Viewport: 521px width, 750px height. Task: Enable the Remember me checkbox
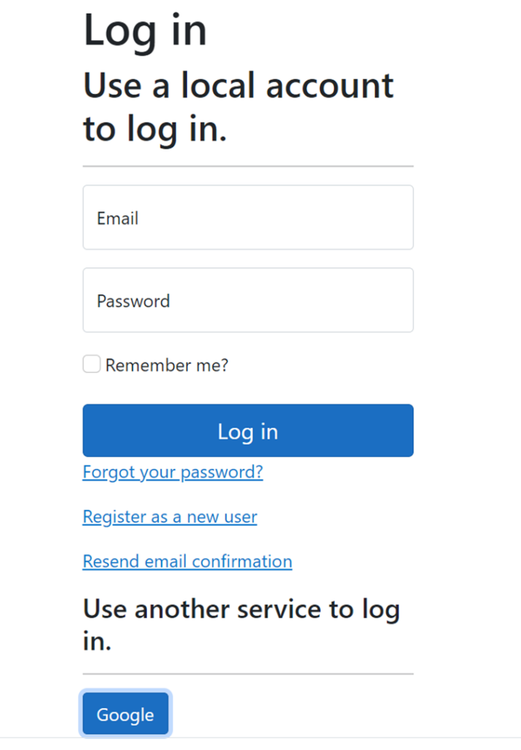[x=91, y=363]
